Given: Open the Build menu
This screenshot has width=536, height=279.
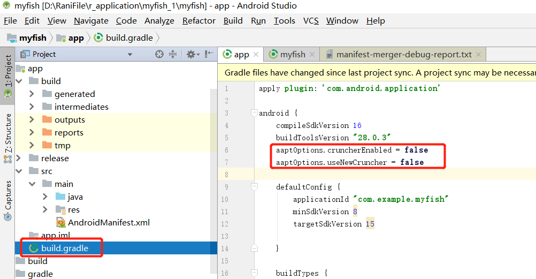Looking at the screenshot, I should 233,21.
